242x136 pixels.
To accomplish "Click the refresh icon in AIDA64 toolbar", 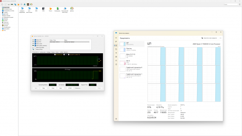I will (2, 5).
